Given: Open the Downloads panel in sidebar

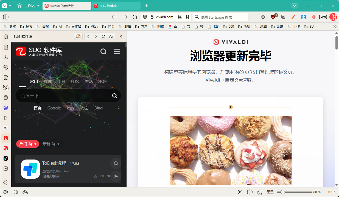Looking at the screenshot, I should click(x=5, y=57).
